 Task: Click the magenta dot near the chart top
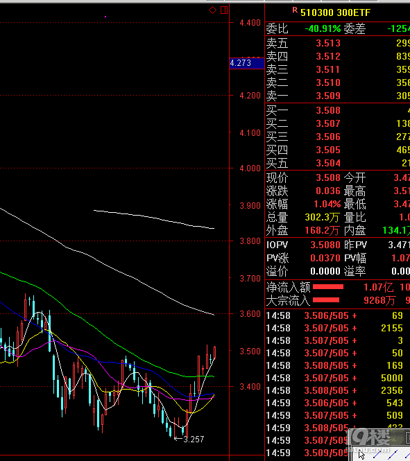[105, 17]
